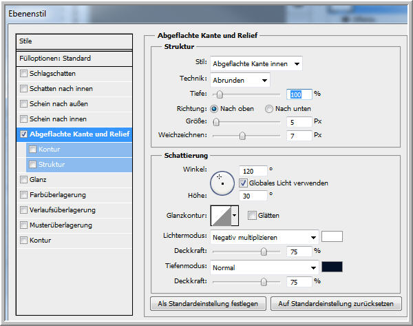Open the Technik dropdown showing Abrunden

pyautogui.click(x=240, y=80)
